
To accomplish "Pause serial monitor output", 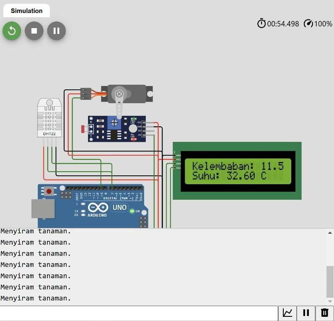I will pos(306,313).
